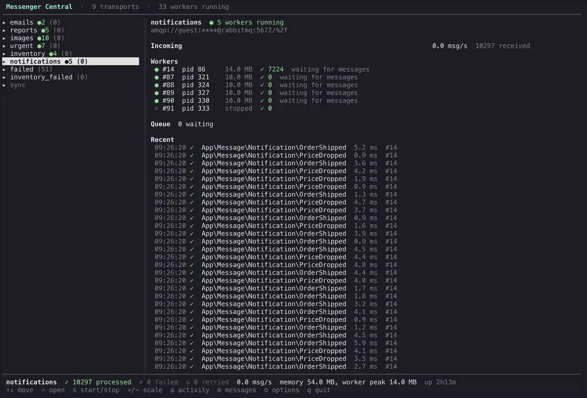The image size is (587, 398).
Task: Click the PriceDropped message taking 4.8 ms
Action: point(275,265)
